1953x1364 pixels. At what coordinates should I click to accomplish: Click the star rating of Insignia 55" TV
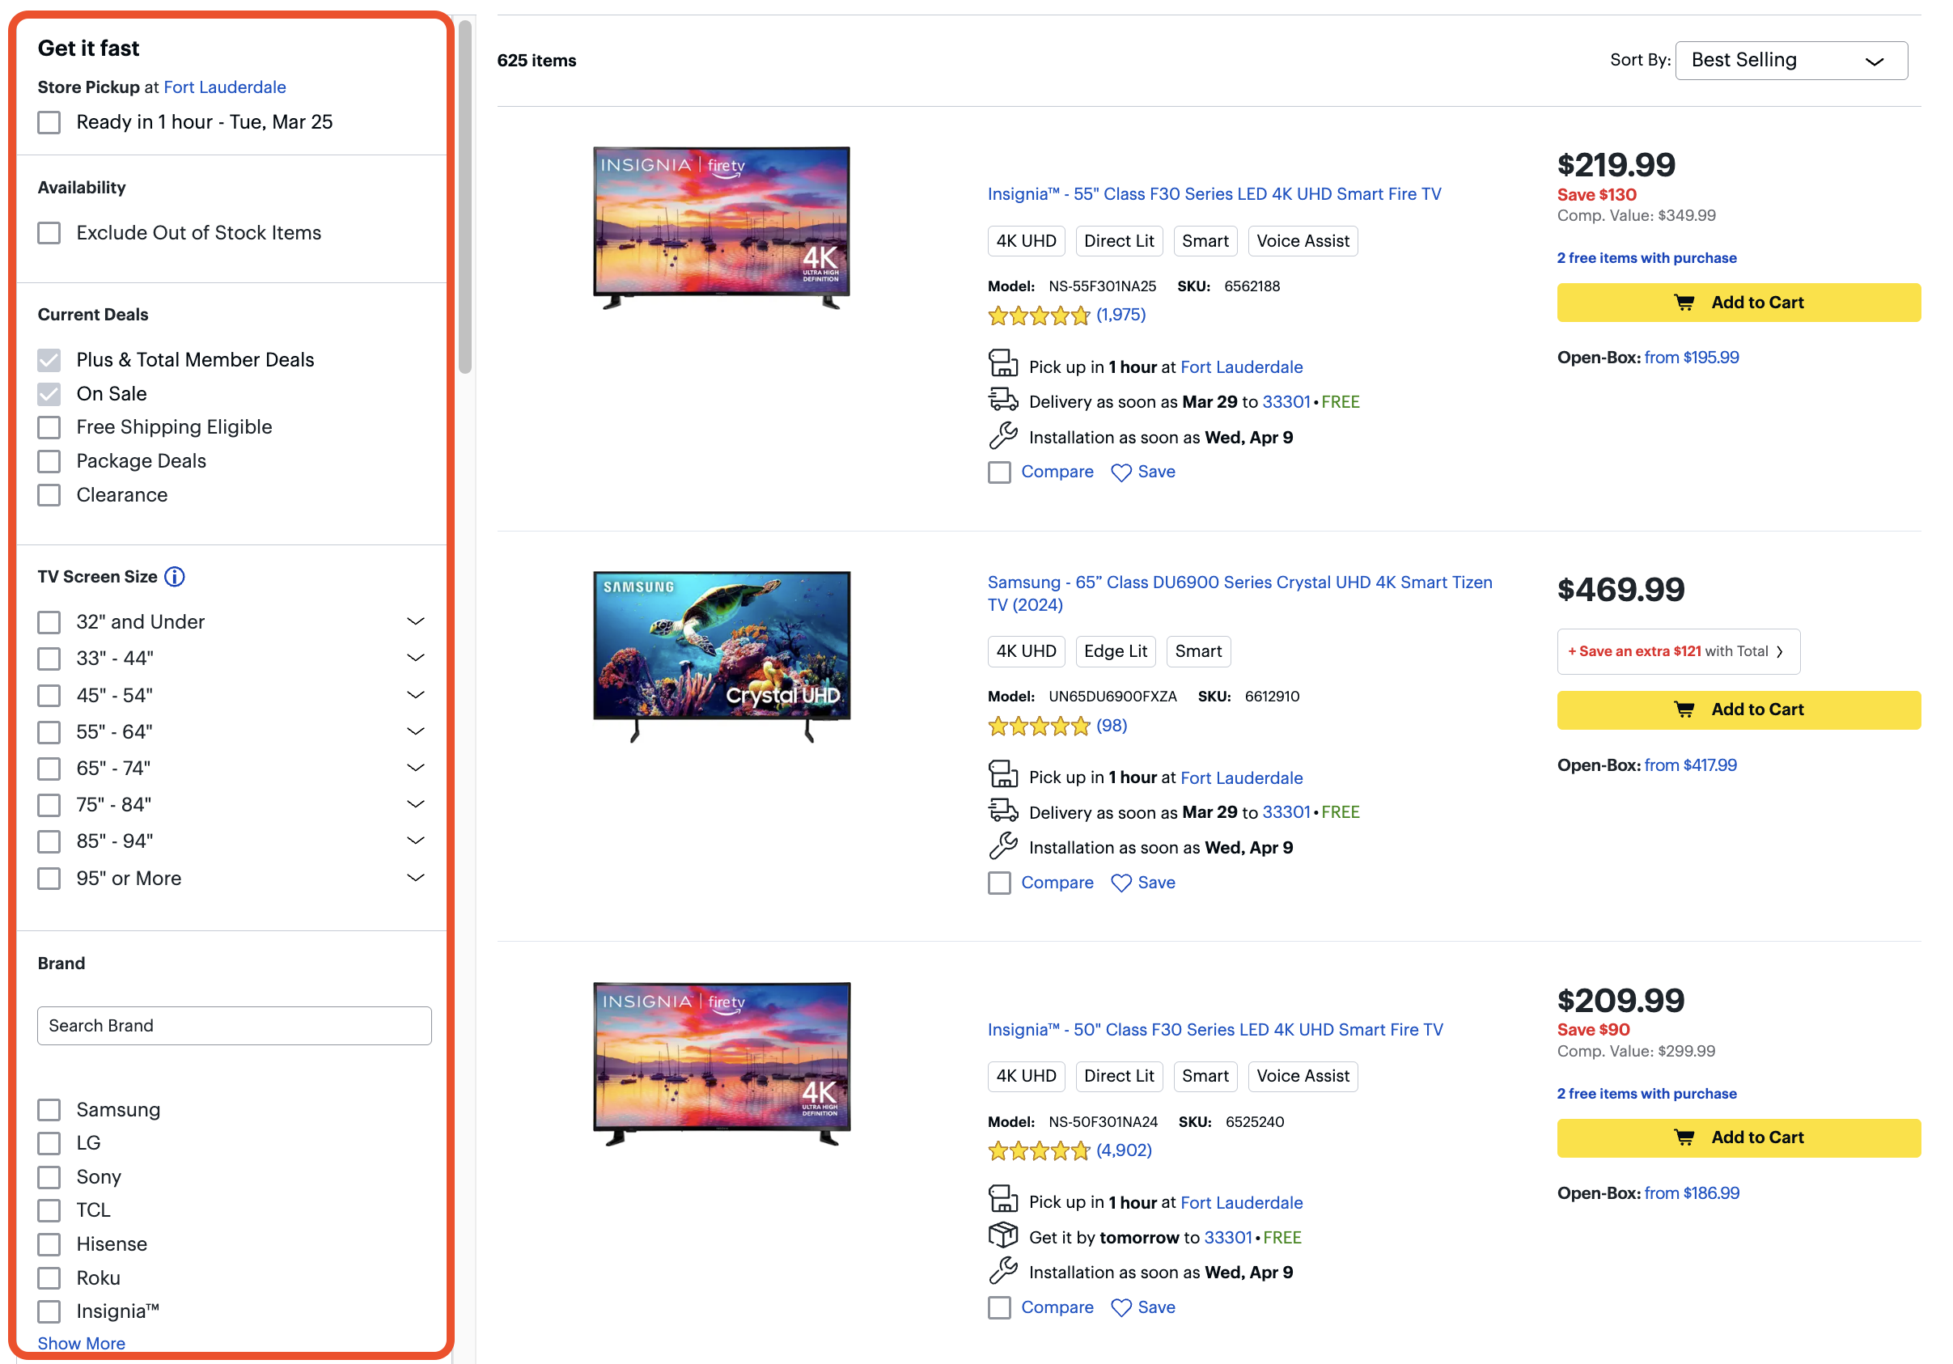[1039, 316]
